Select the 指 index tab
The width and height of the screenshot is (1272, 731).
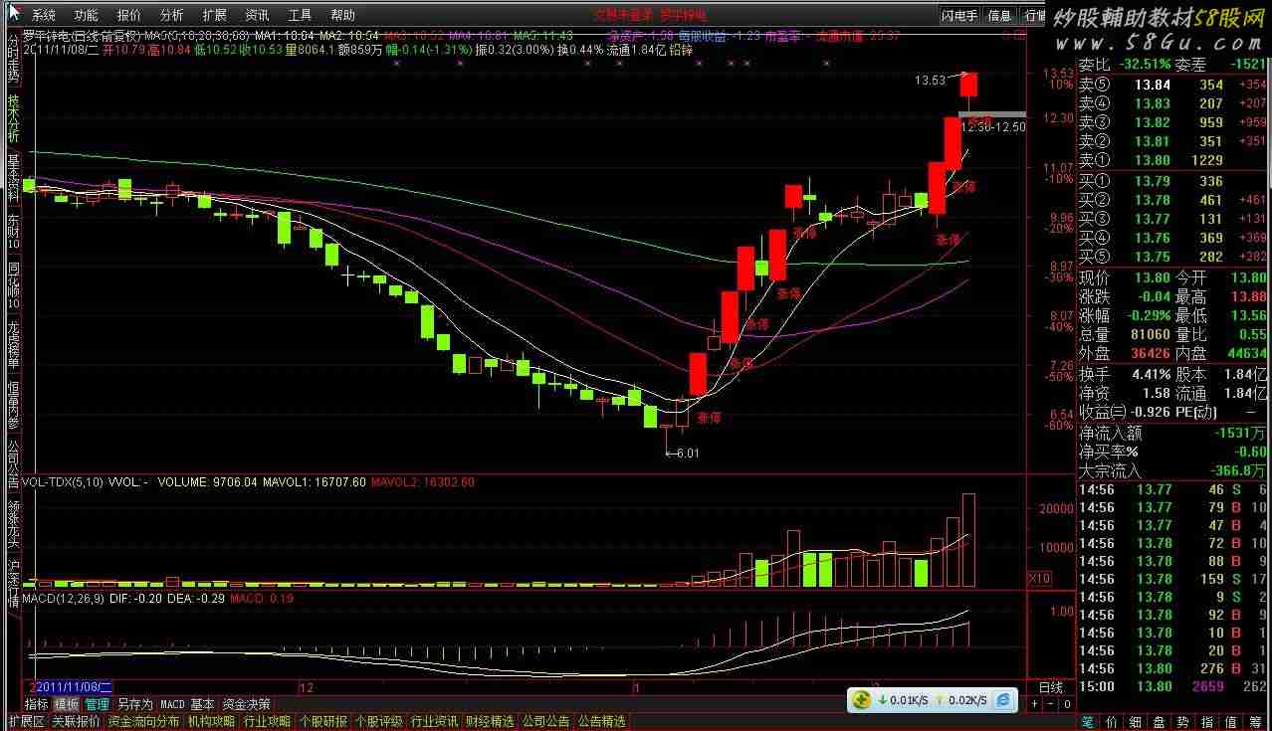point(1207,722)
